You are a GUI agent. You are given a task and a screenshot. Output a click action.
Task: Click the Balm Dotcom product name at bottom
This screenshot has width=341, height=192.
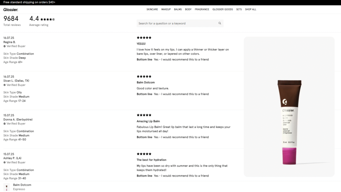[x=22, y=184]
